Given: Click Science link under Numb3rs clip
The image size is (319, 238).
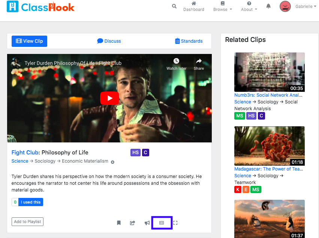Looking at the screenshot, I should (x=243, y=102).
